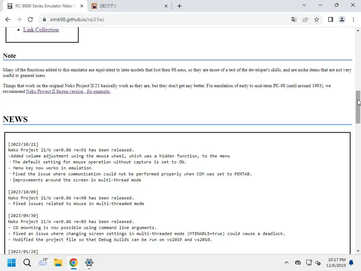Open File Explorer from taskbar
Screen dimensions: 361x271
pos(58,263)
